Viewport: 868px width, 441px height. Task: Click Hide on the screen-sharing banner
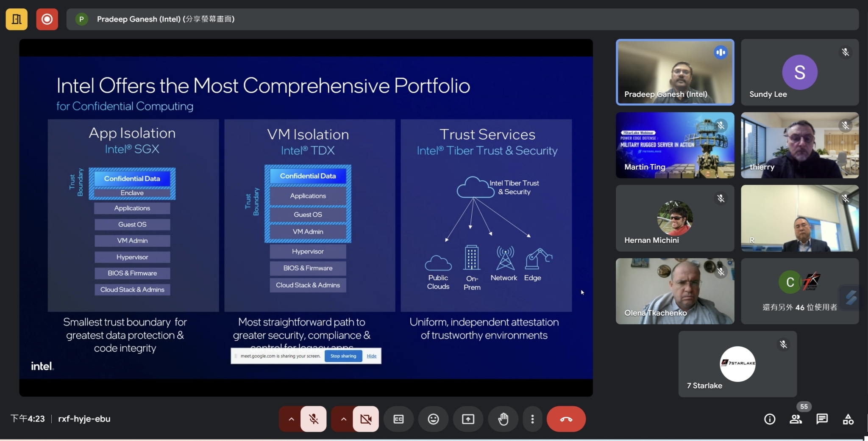coord(372,356)
